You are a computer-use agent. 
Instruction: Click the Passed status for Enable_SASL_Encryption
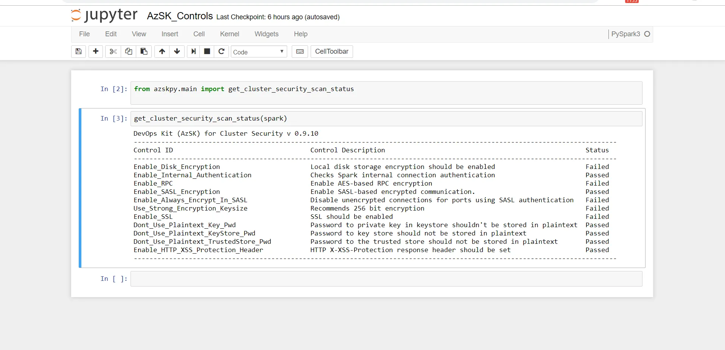tap(597, 192)
